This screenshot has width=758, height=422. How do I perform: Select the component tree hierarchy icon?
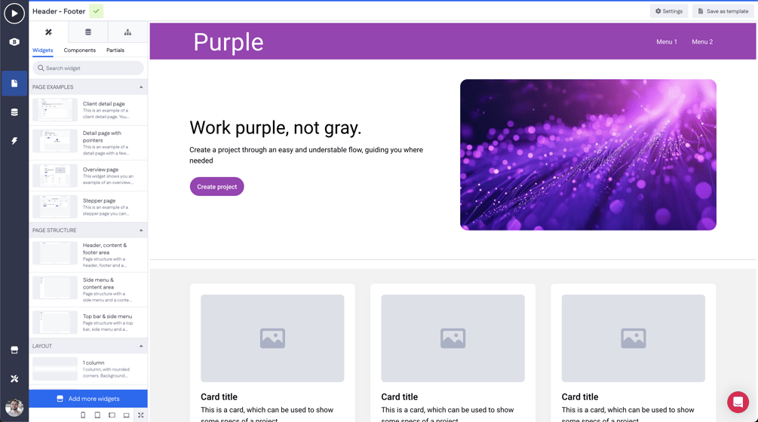(127, 32)
